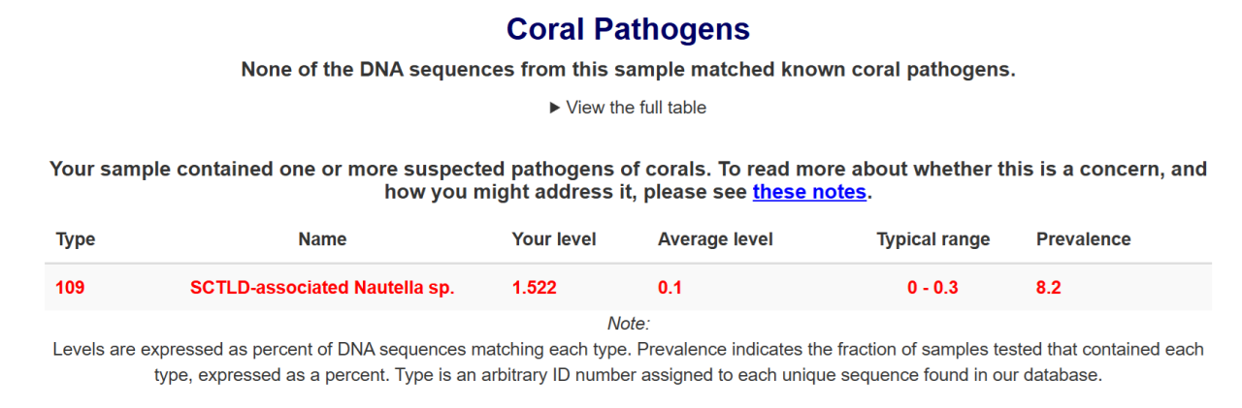1242x408 pixels.
Task: Select the prevalence value 8.2
Action: [x=1049, y=288]
